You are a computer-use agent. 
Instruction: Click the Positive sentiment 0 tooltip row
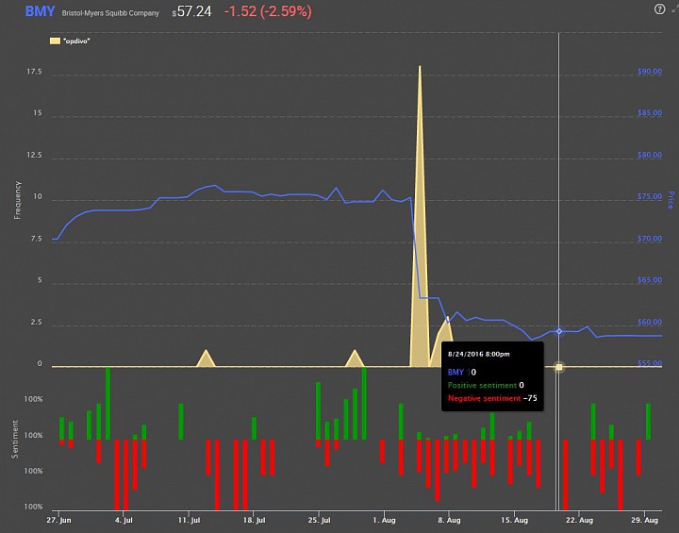(486, 385)
